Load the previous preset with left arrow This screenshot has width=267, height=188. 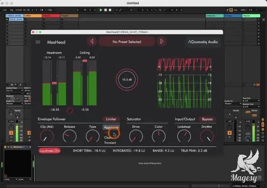(x=92, y=42)
